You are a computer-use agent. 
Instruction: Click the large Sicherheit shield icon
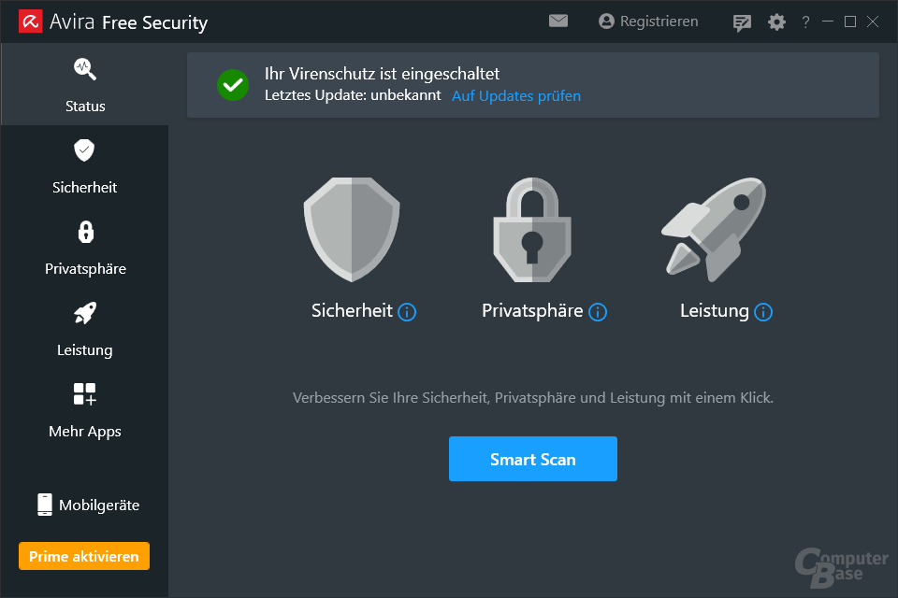[x=352, y=230]
